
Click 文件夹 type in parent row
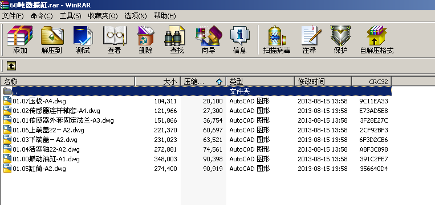tap(240, 91)
